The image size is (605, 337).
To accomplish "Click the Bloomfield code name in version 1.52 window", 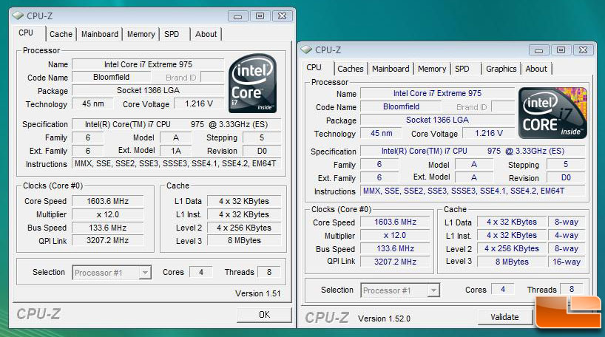I will tap(401, 107).
